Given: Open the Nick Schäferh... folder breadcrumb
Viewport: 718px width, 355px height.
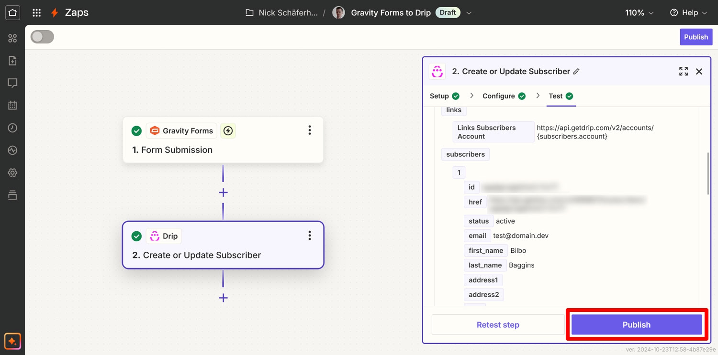Looking at the screenshot, I should 281,13.
